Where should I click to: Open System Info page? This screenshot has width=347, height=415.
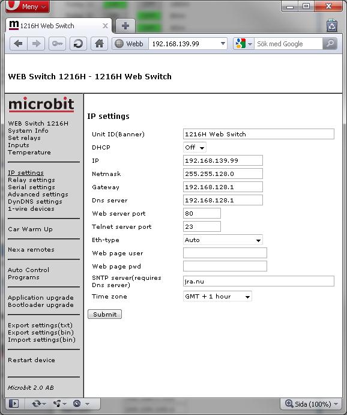(28, 130)
